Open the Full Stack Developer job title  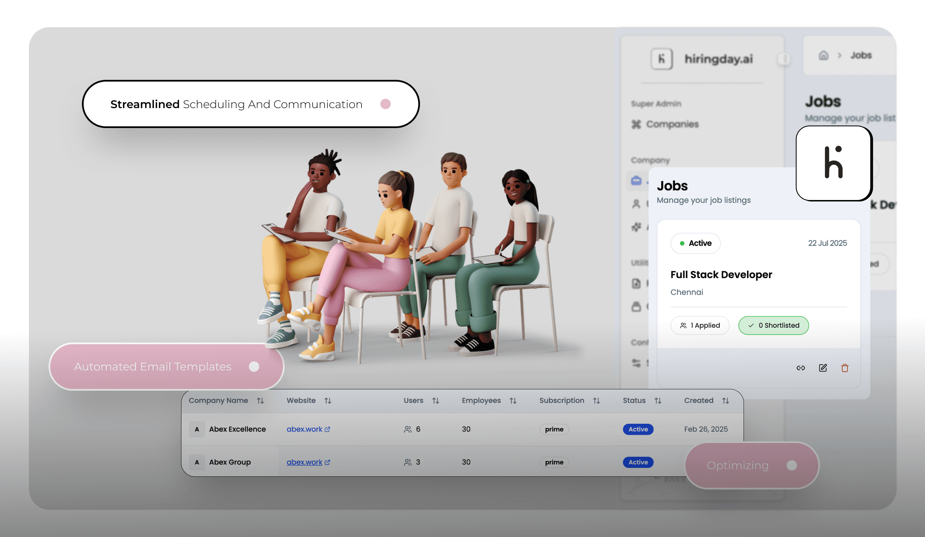[x=721, y=275]
